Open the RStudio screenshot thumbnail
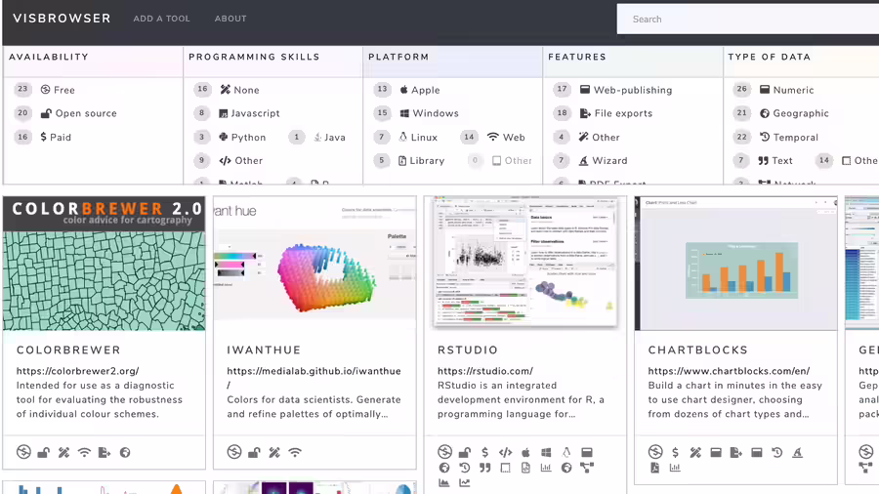879x494 pixels. (x=525, y=264)
